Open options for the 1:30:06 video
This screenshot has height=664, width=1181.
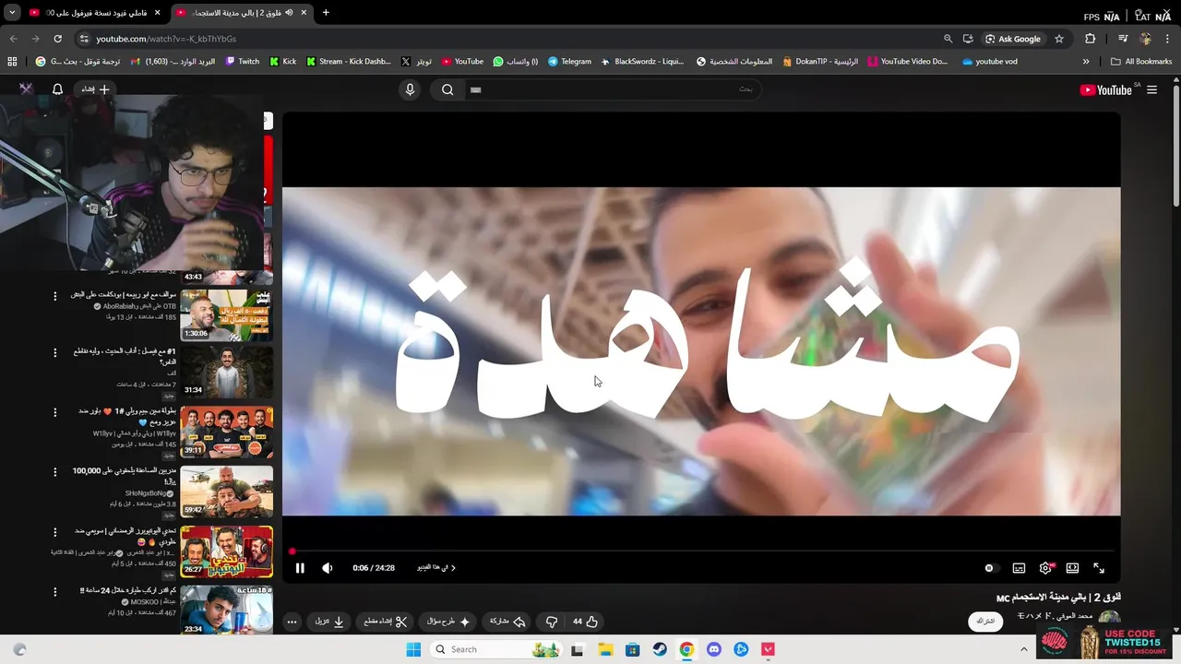pyautogui.click(x=55, y=296)
